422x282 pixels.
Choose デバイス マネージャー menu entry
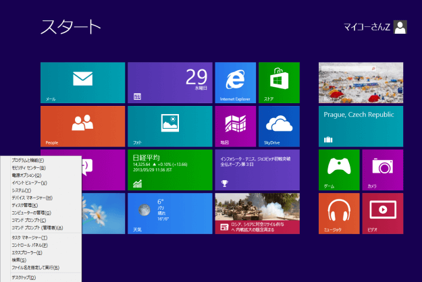[30, 197]
